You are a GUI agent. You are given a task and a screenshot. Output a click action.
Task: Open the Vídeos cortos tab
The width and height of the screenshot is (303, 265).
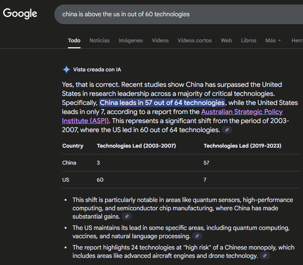click(x=195, y=40)
